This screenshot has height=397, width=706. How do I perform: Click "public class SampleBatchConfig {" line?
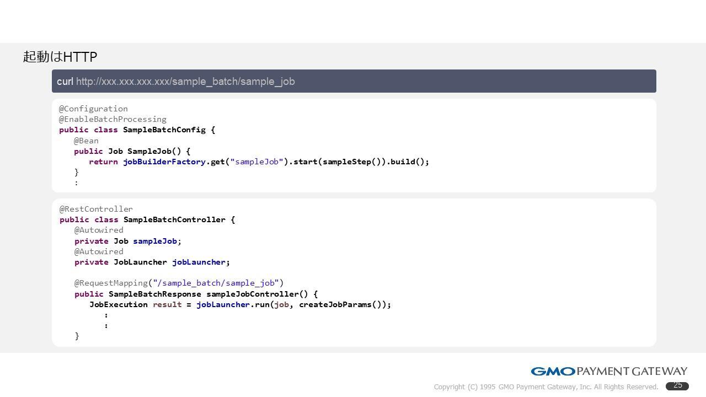click(137, 130)
